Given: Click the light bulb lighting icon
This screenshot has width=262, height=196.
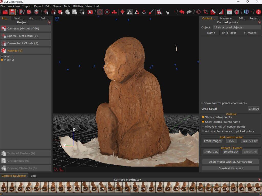Looking at the screenshot, I should 123,12.
